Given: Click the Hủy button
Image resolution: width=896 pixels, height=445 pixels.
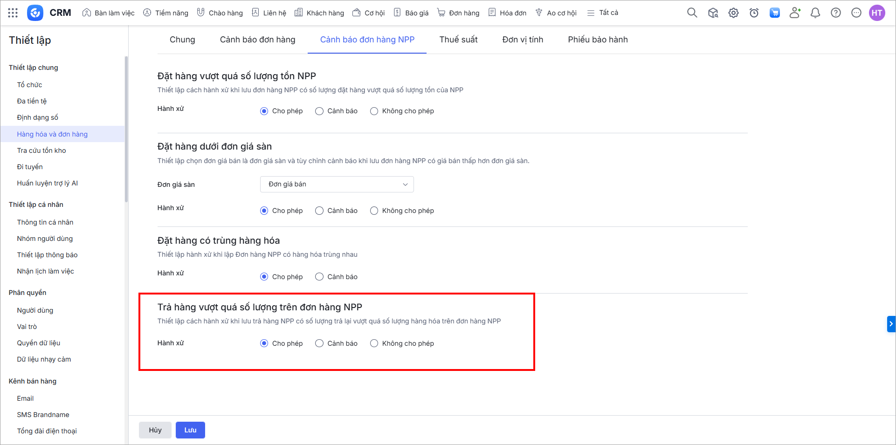Looking at the screenshot, I should [x=155, y=430].
